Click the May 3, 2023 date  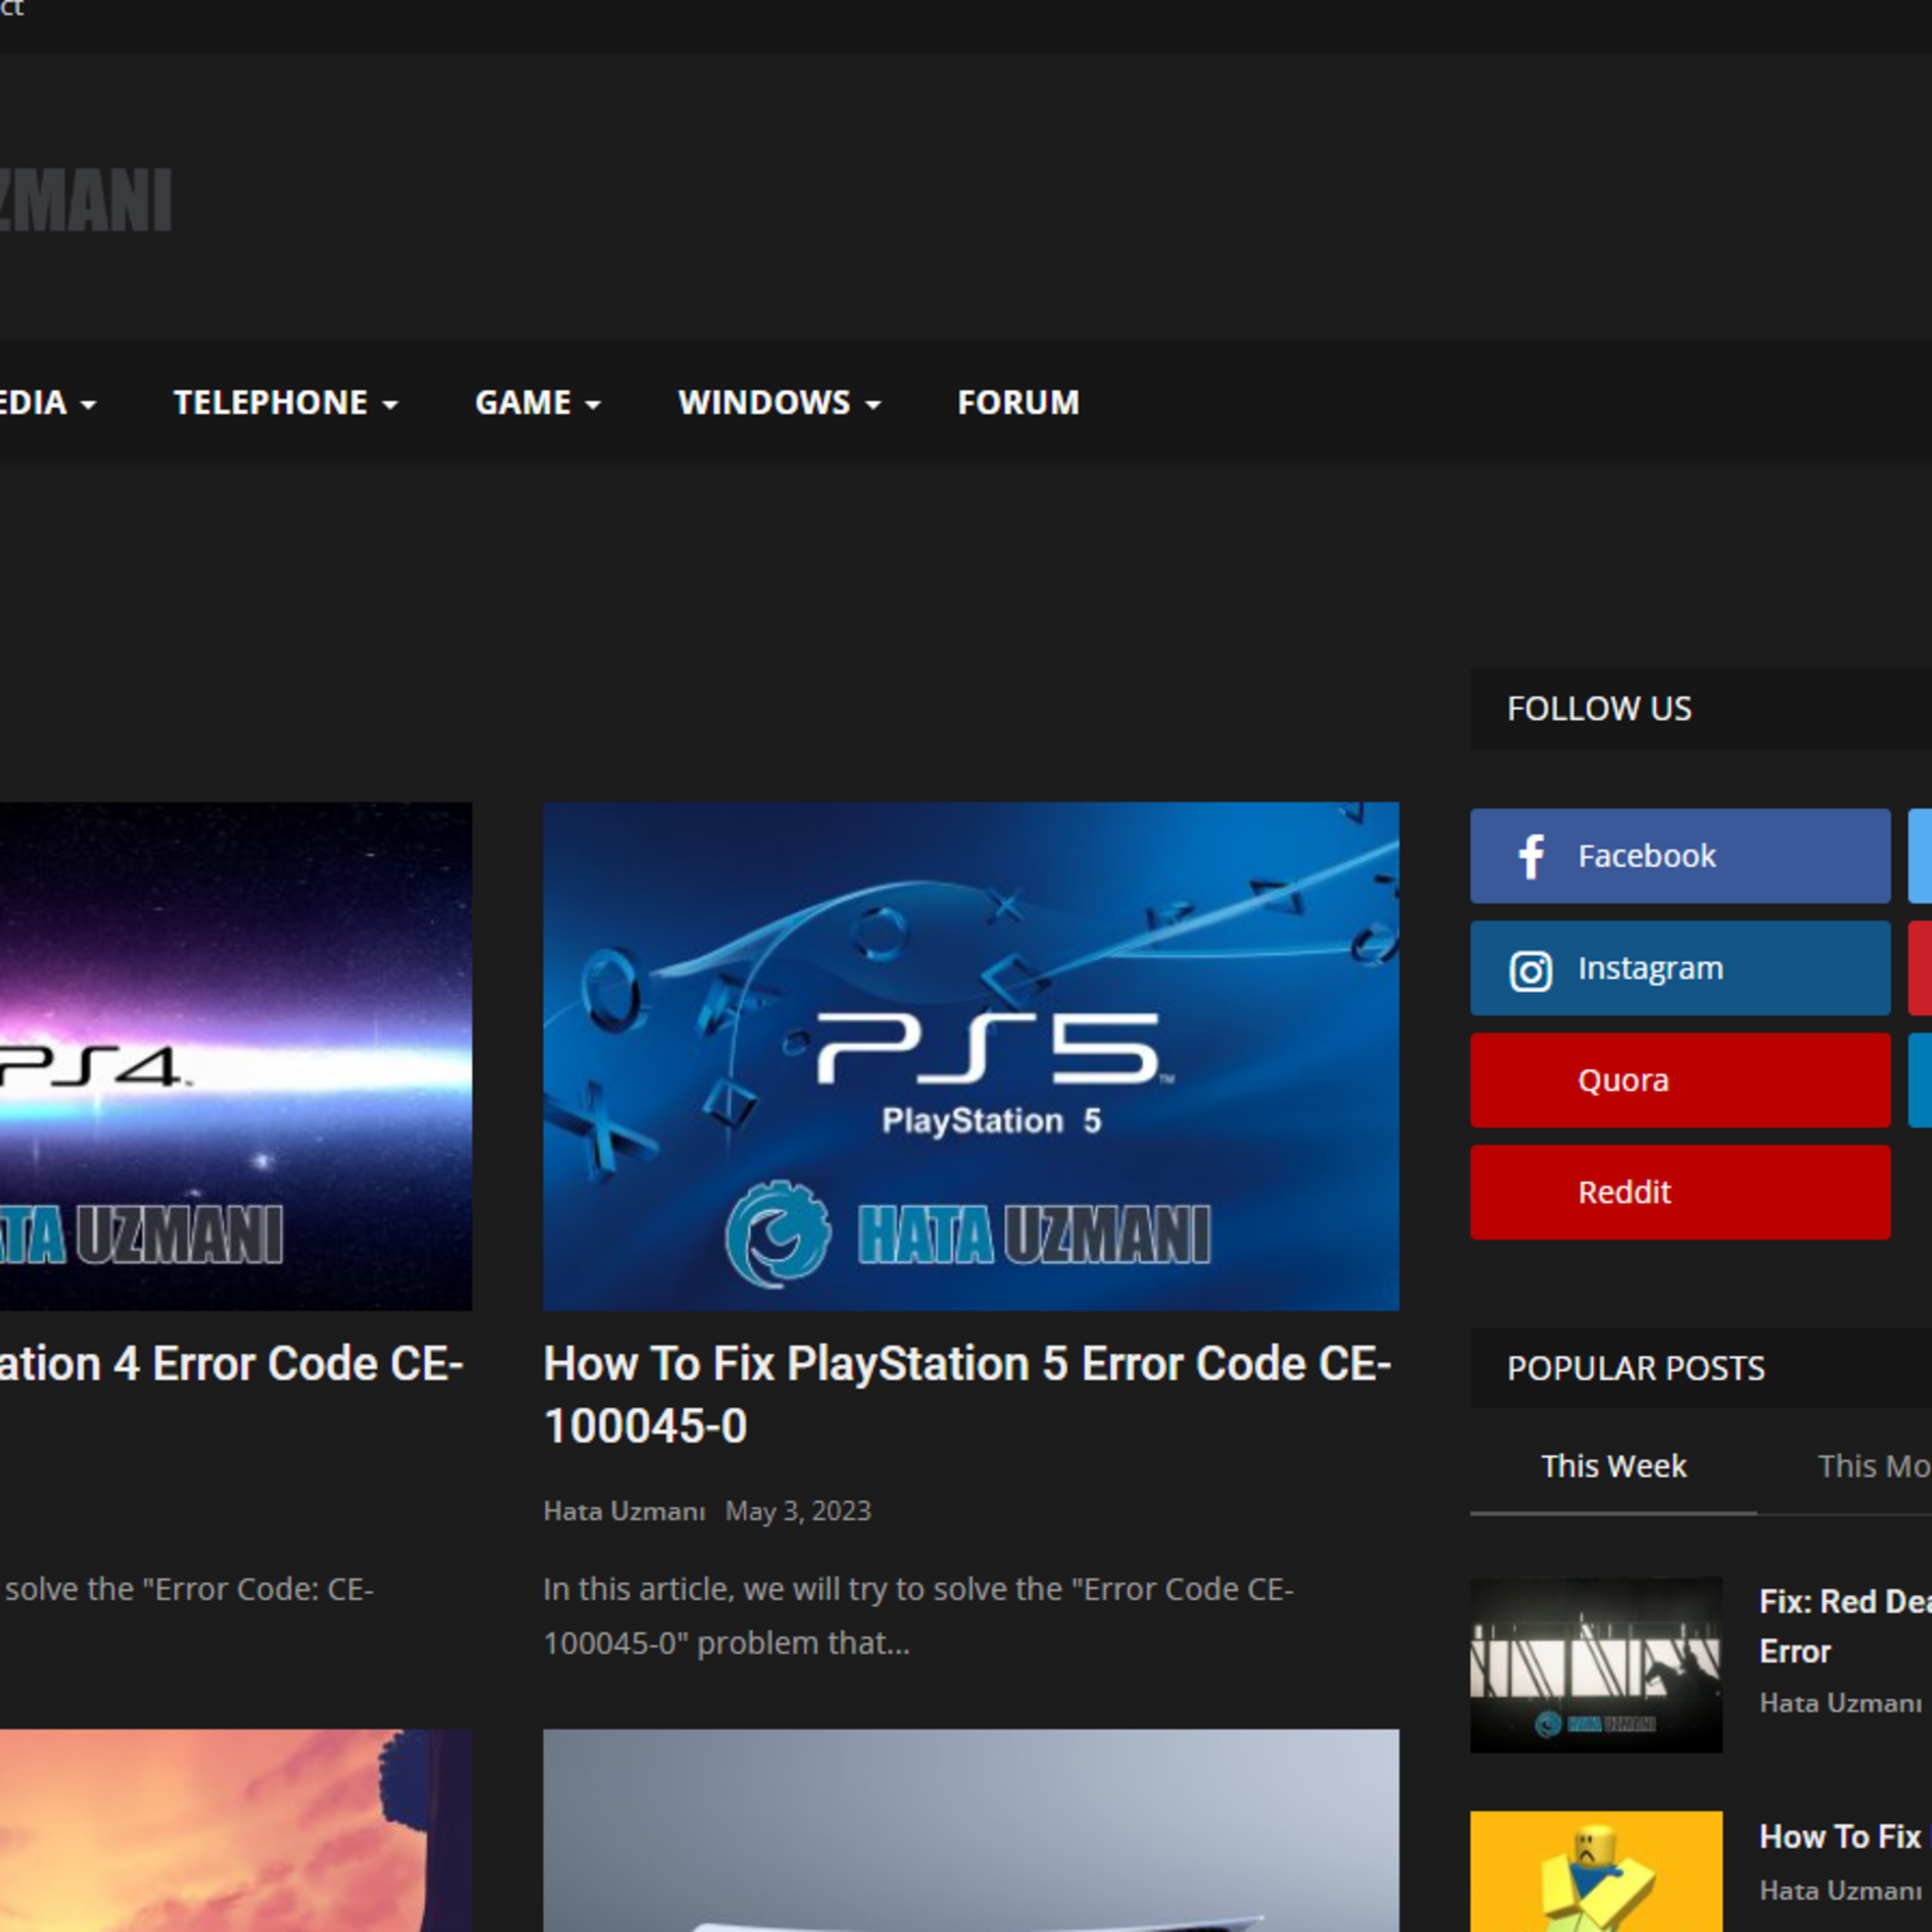798,1511
